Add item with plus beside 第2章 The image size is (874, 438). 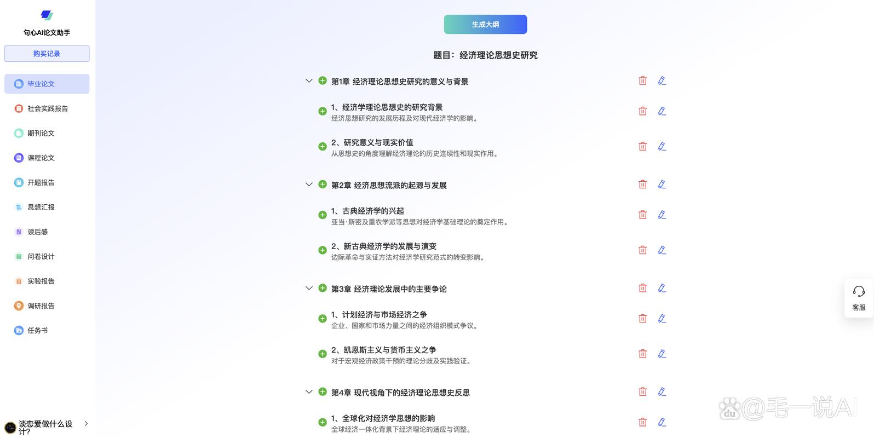click(x=323, y=185)
